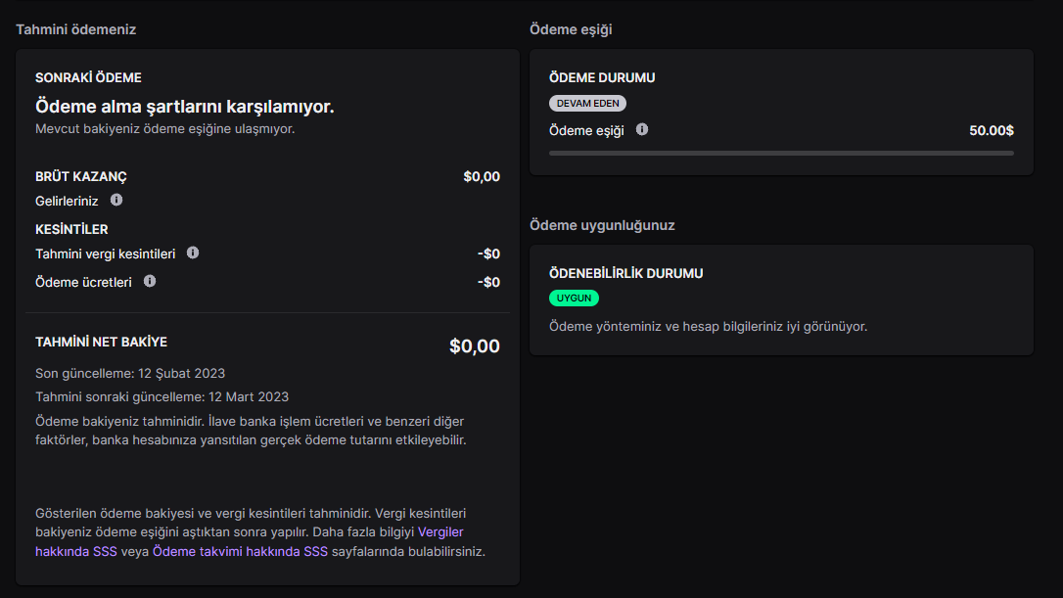
Task: Click the KESİNTİLER label
Action: click(71, 229)
